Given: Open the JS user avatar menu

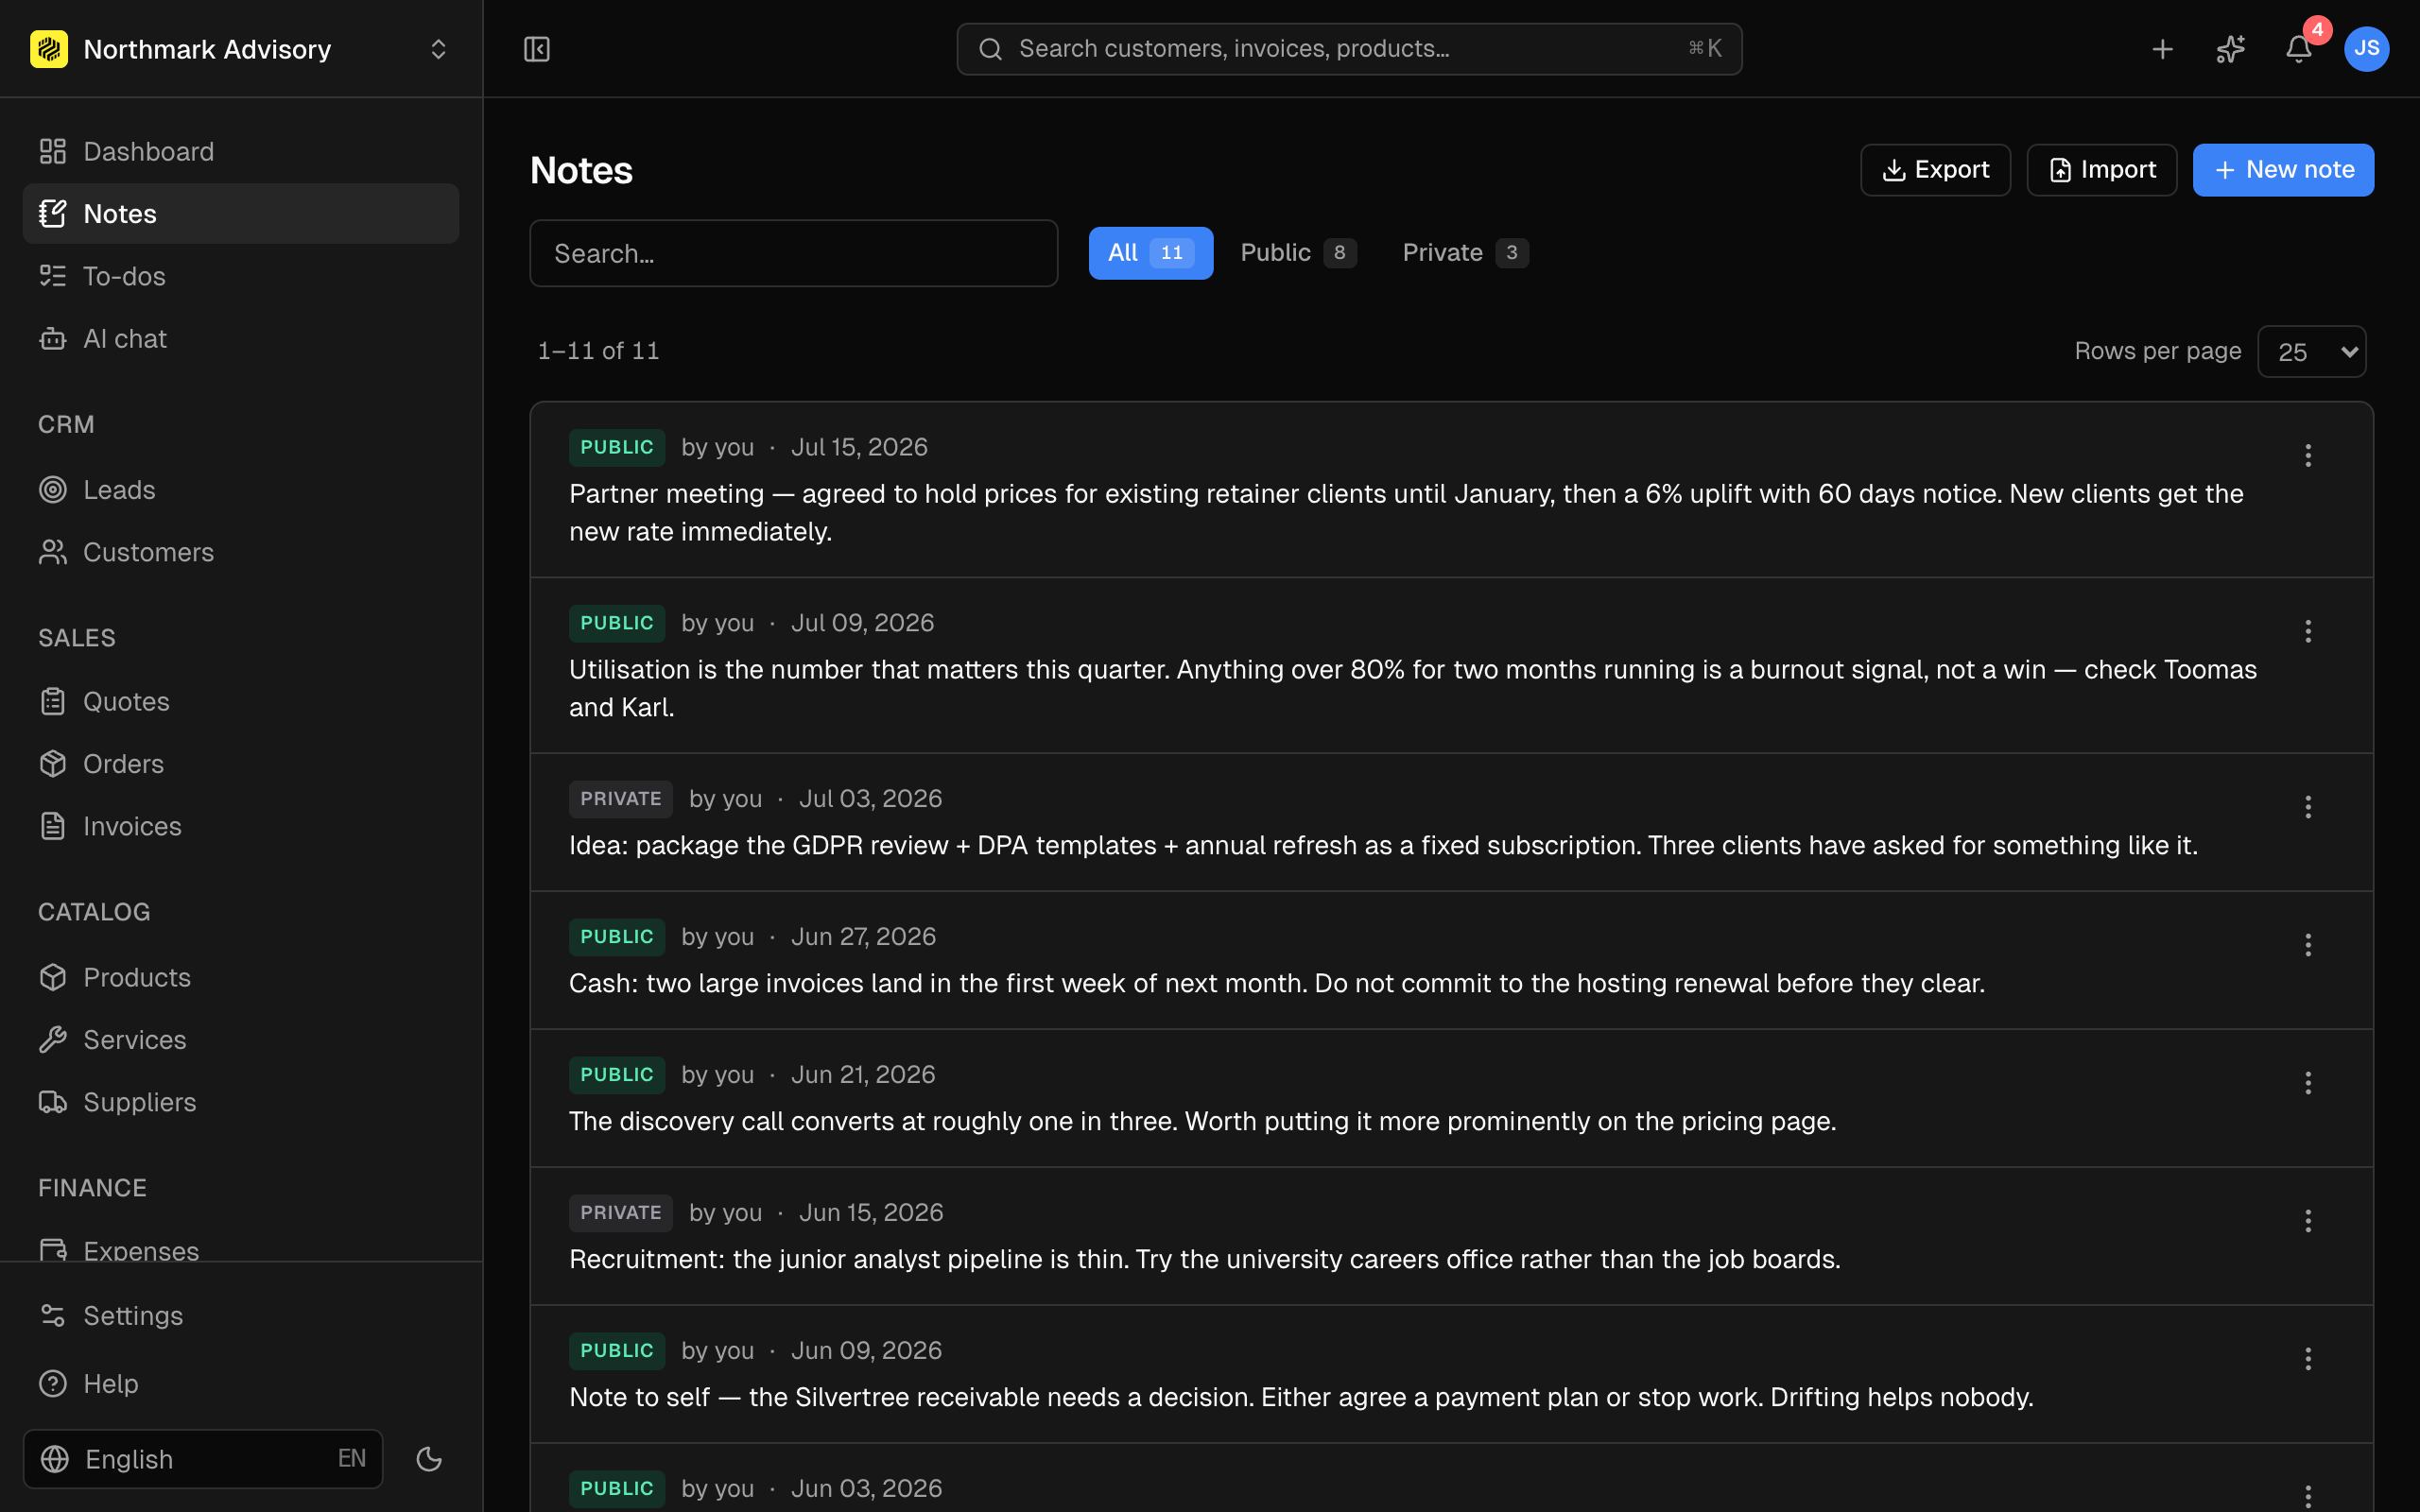Looking at the screenshot, I should click(2366, 49).
